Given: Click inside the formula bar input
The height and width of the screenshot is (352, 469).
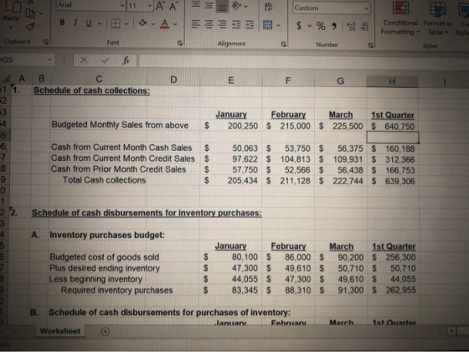Looking at the screenshot, I should pos(303,61).
